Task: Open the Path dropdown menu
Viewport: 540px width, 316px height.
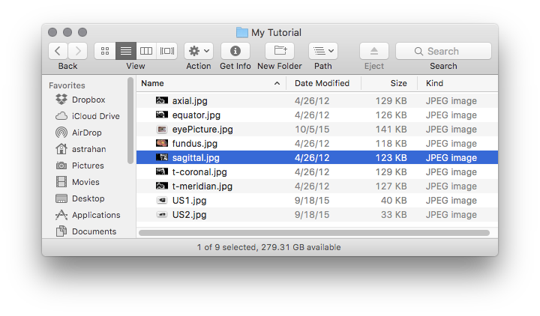Action: click(323, 51)
